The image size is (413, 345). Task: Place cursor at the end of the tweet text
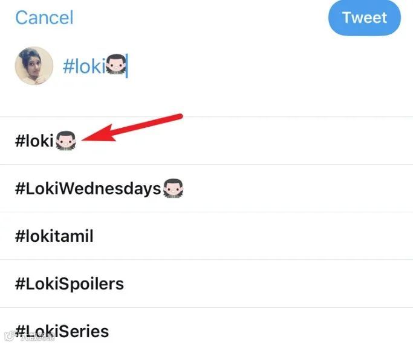tap(128, 66)
